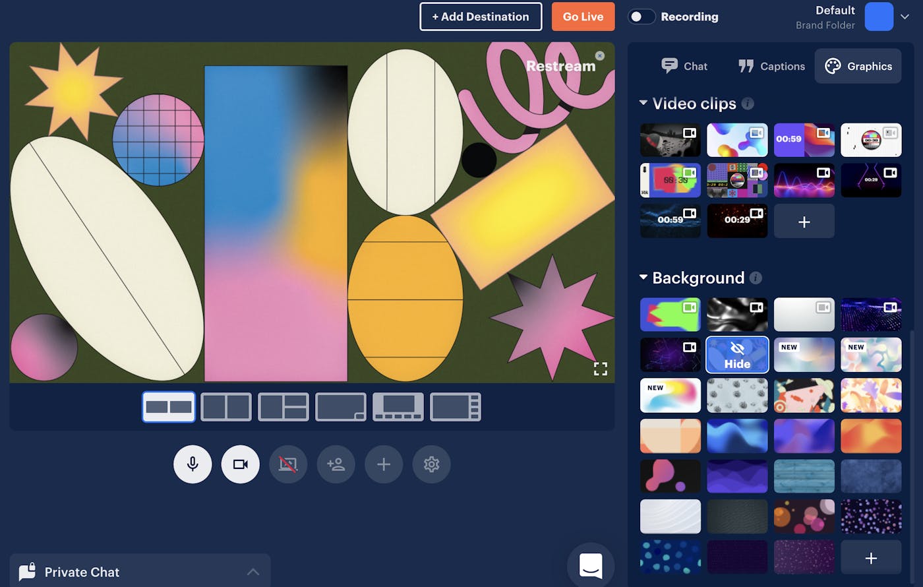This screenshot has width=923, height=587.
Task: Choose the purple particle wave video background
Action: pyautogui.click(x=871, y=314)
